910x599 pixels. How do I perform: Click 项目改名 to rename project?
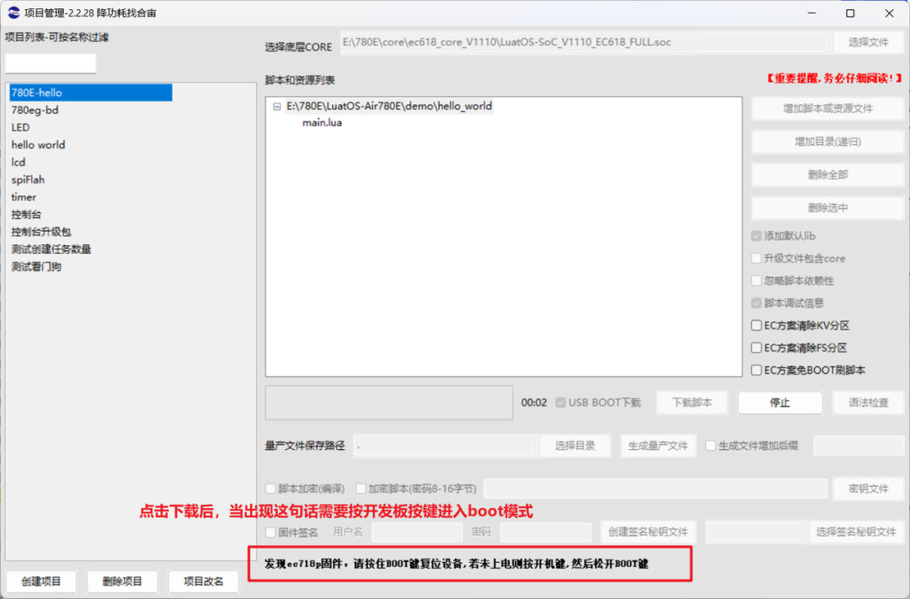[202, 581]
